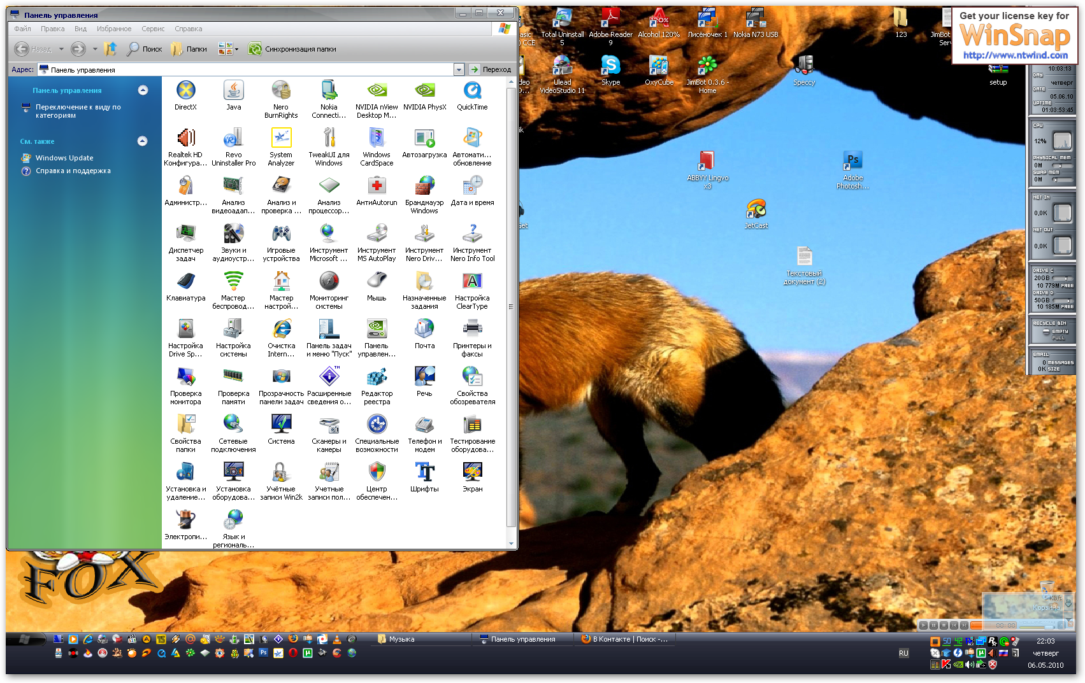Screen dimensions: 1085x683
Task: Open NVIDIA PhysX settings
Action: click(x=424, y=91)
